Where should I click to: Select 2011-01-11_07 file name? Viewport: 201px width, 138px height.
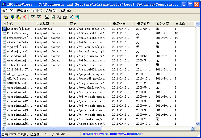(x=19, y=69)
